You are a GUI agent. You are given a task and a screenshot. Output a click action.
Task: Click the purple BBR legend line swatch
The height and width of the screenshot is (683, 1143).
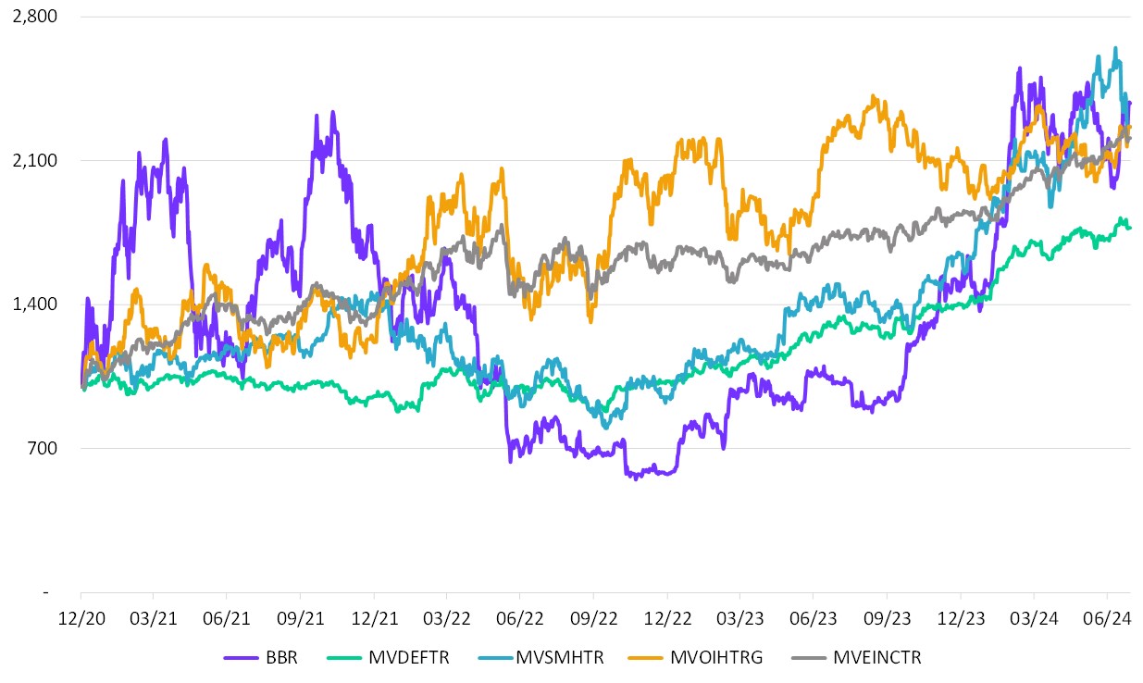point(242,658)
